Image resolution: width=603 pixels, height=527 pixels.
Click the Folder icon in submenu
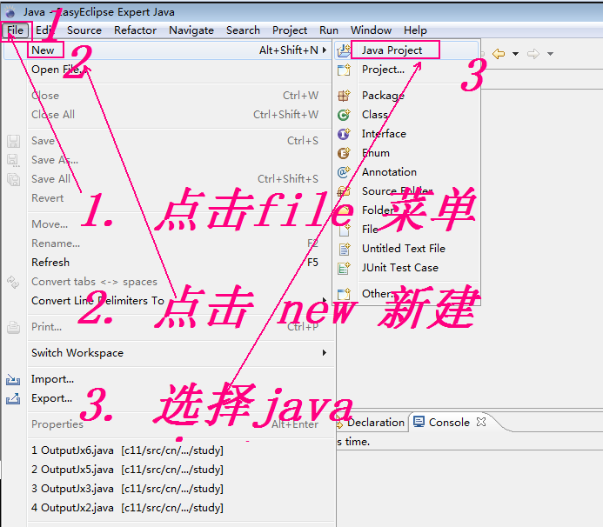point(344,210)
